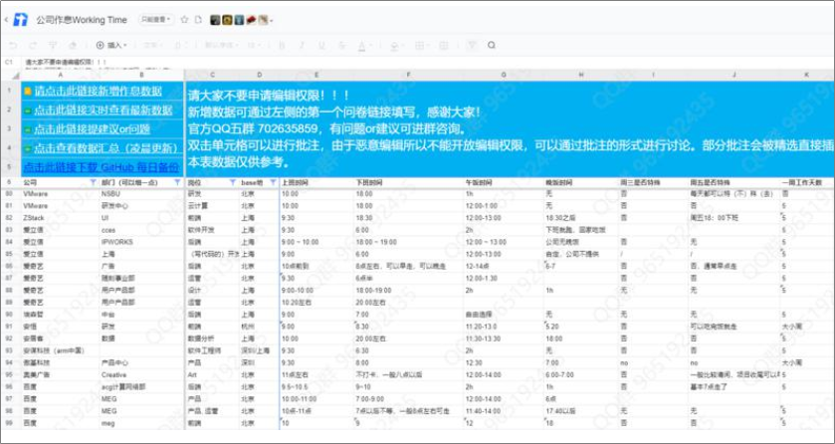
Task: Open link 点击此链接提建议or问题
Action: 92,129
